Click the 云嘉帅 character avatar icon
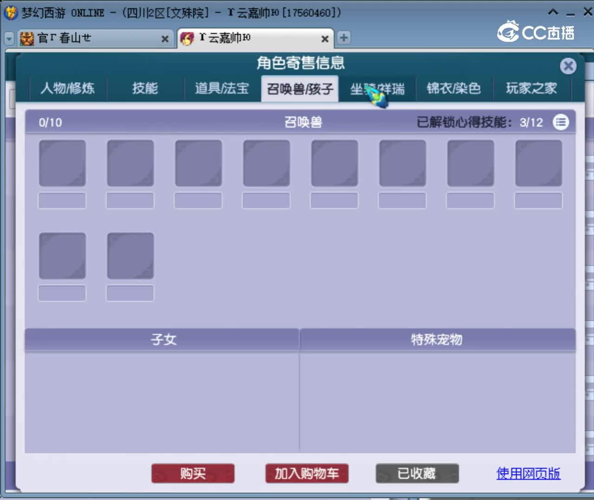This screenshot has width=594, height=500. tap(187, 38)
